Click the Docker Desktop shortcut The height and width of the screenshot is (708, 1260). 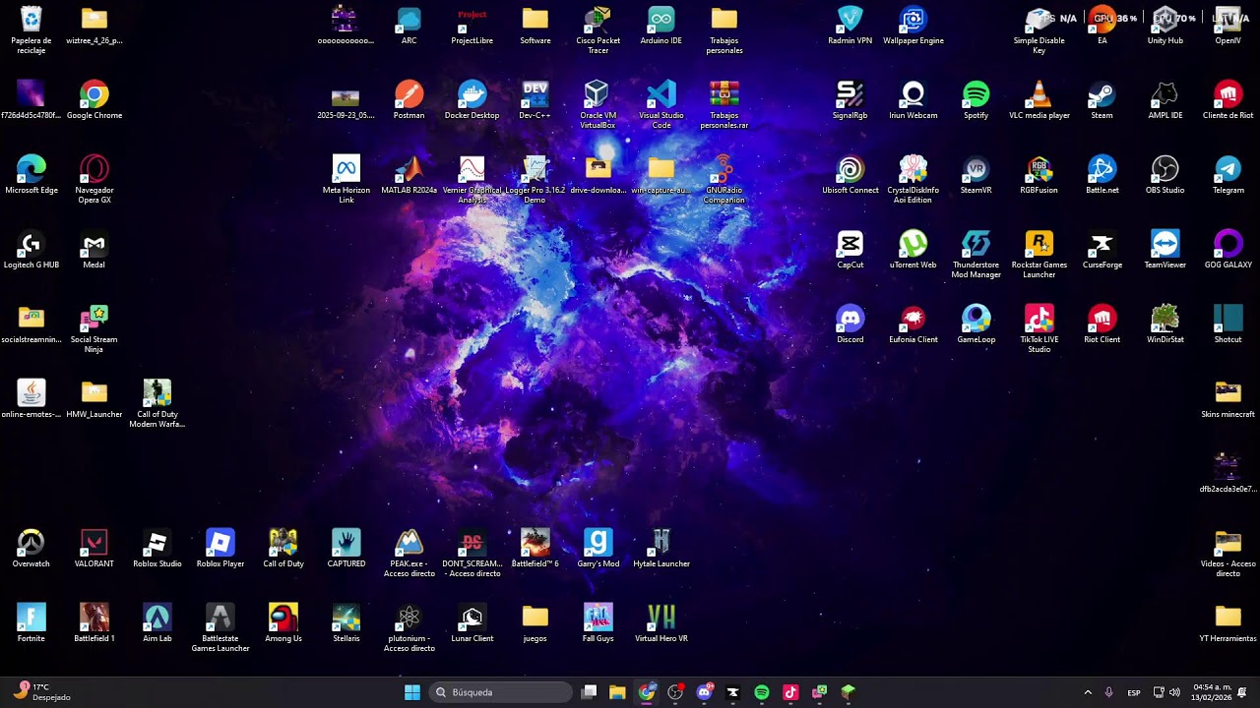(x=472, y=95)
